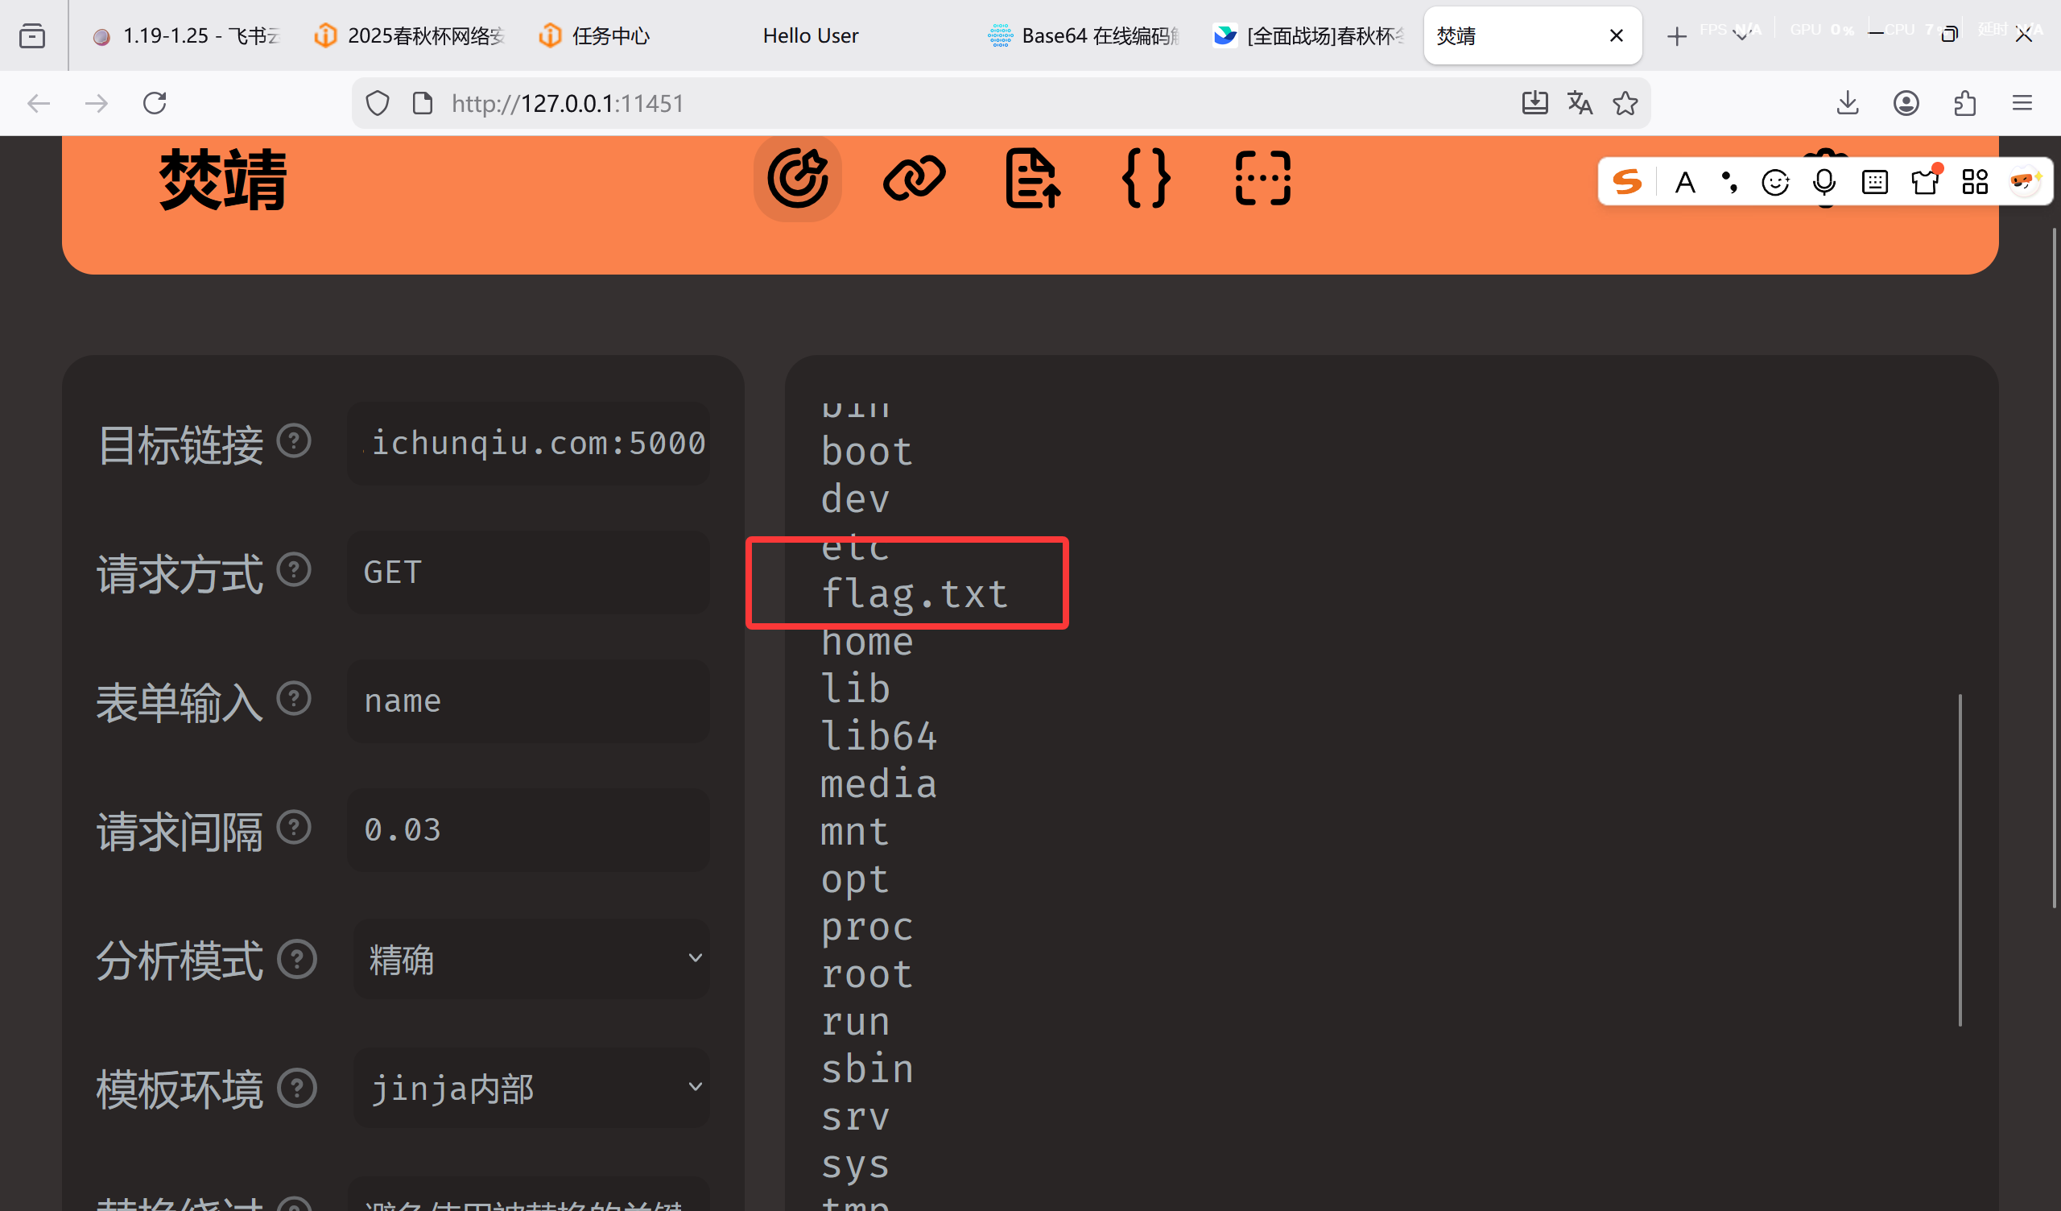Click the 请求间隔 field showing 0.03
Image resolution: width=2061 pixels, height=1211 pixels.
[x=528, y=829]
